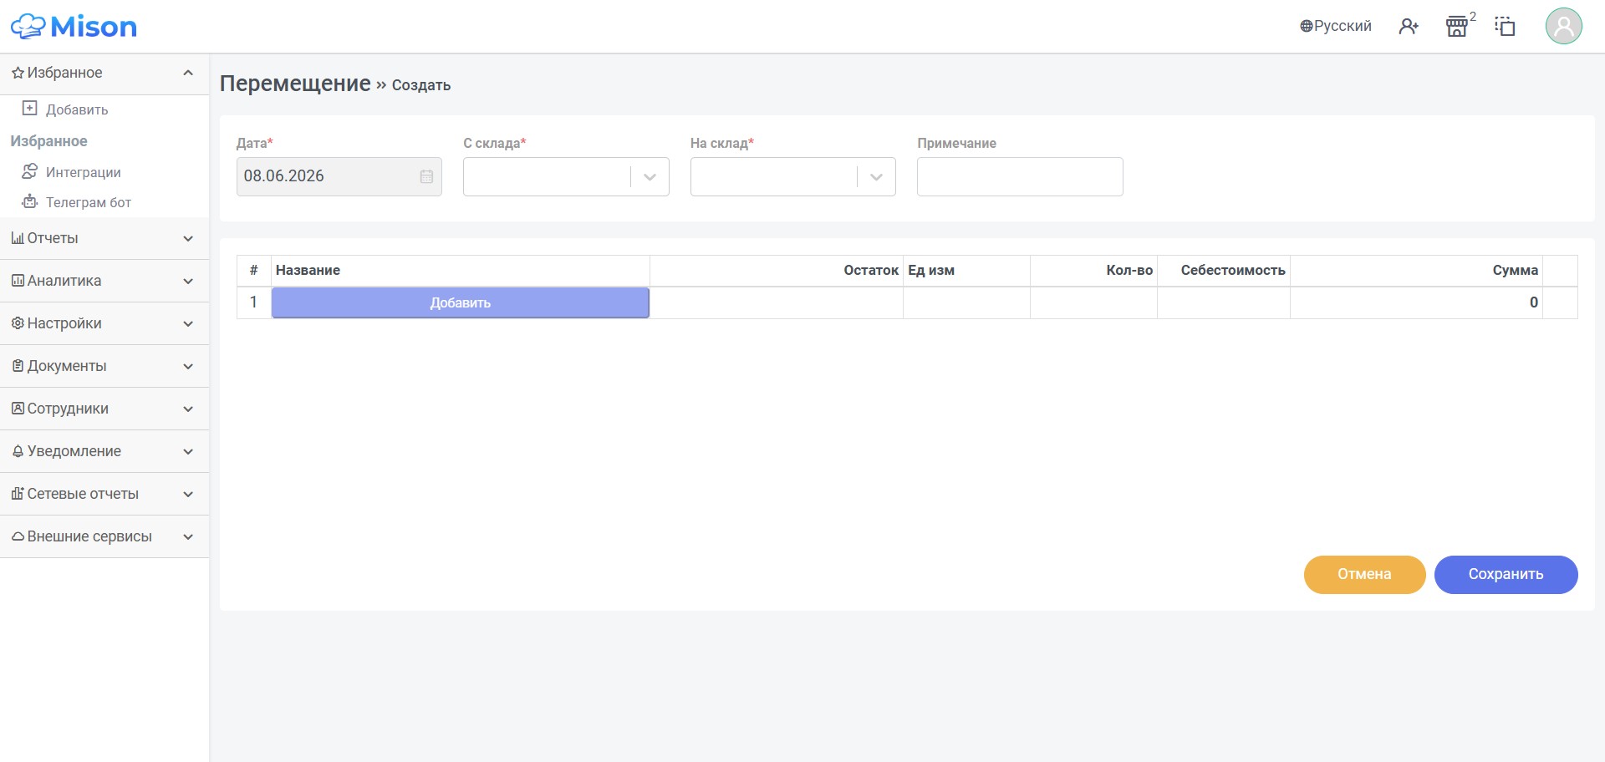
Task: Click the Добавить button in table row
Action: [460, 302]
